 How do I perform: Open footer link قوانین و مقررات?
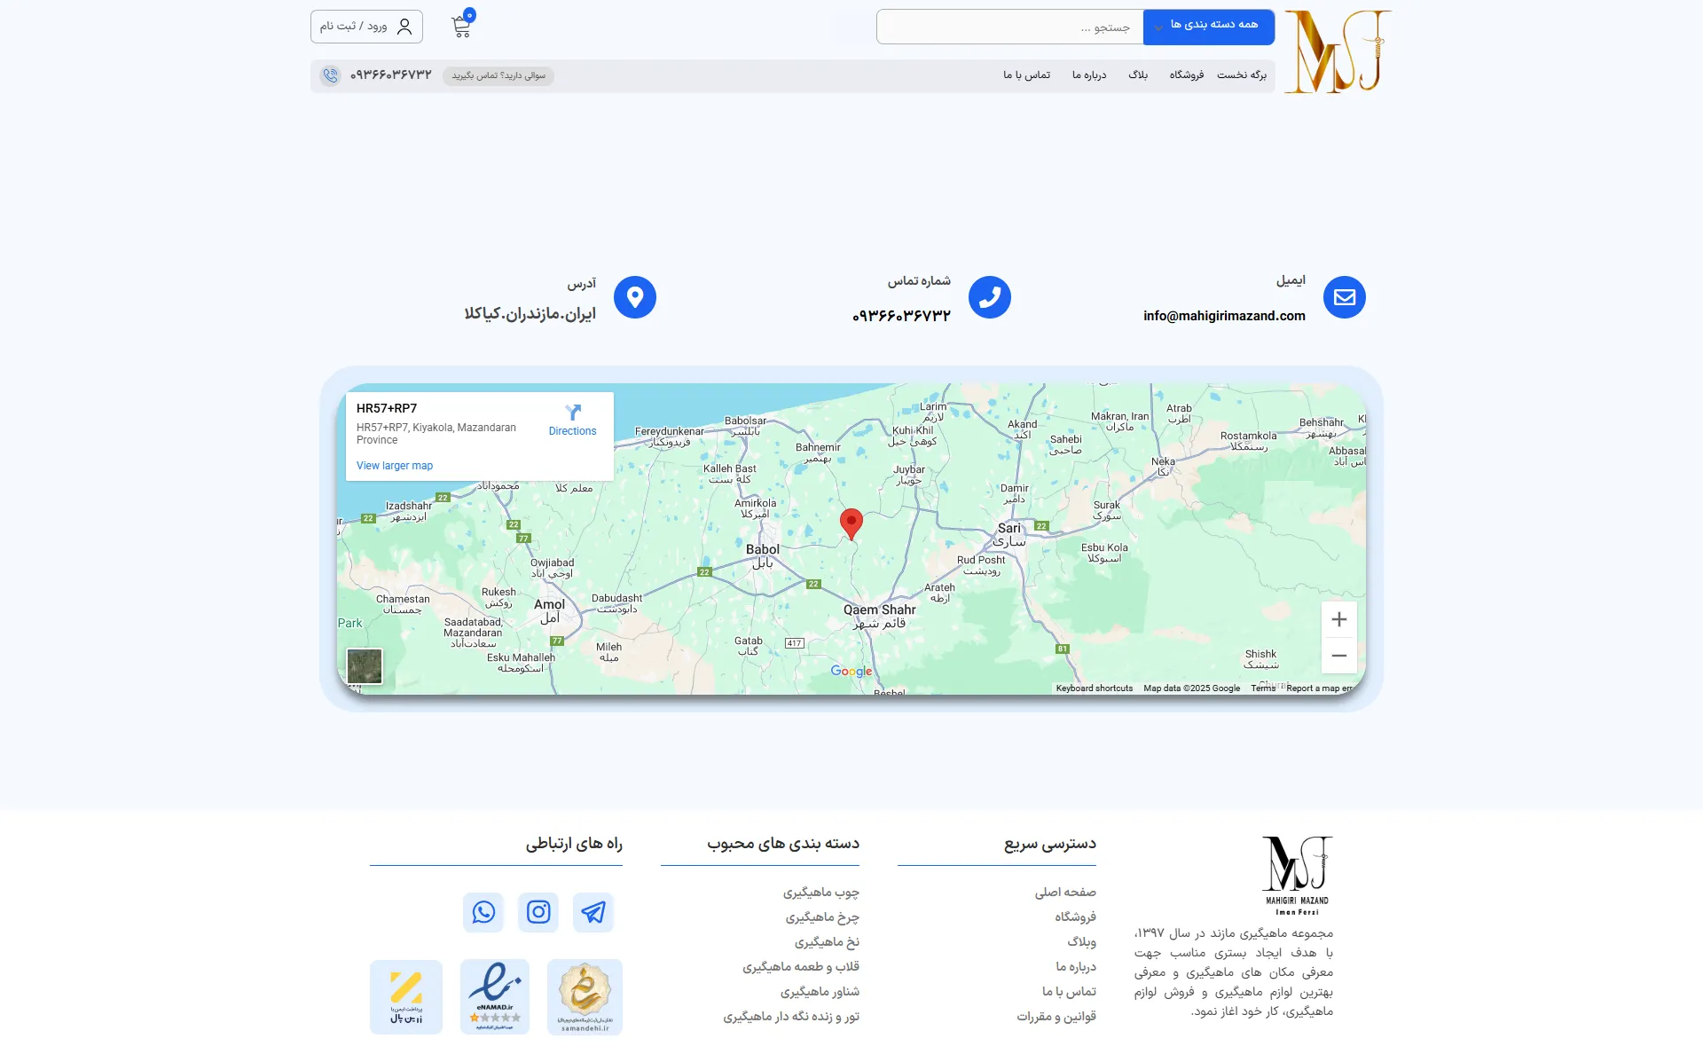[1056, 1017]
